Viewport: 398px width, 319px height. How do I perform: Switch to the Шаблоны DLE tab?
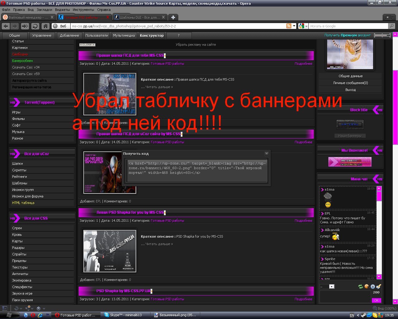point(140,17)
